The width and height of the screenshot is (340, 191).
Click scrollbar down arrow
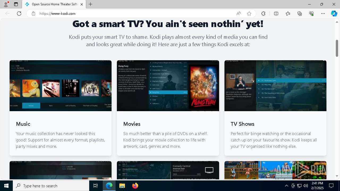click(x=337, y=176)
